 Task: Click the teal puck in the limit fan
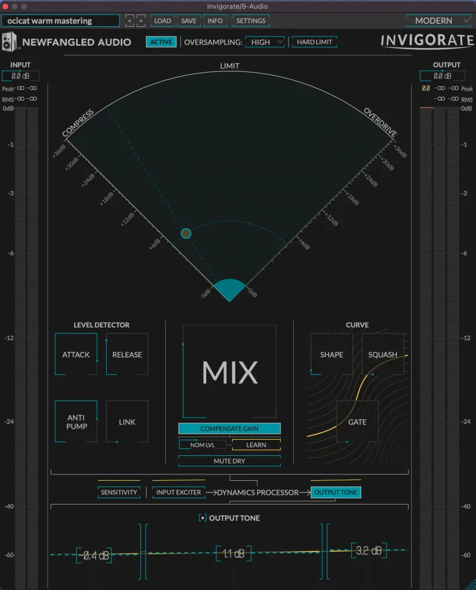[x=186, y=233]
